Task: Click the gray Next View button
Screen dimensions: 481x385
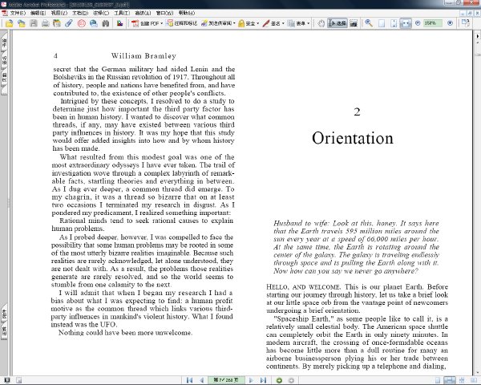Action: [291, 380]
